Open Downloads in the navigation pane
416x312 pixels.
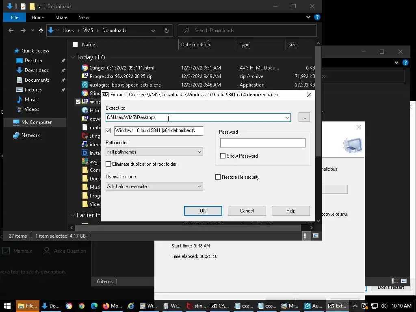coord(37,70)
